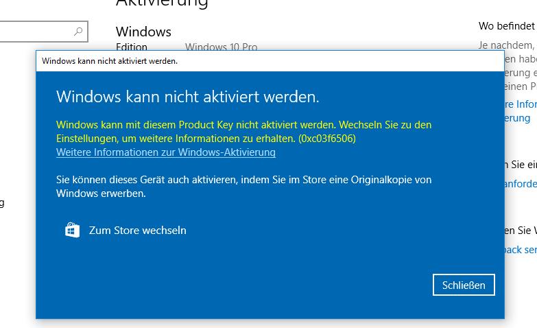The width and height of the screenshot is (537, 328).
Task: Click the 'Sie können dieses Gerät auch aktivieren' text
Action: point(244,187)
